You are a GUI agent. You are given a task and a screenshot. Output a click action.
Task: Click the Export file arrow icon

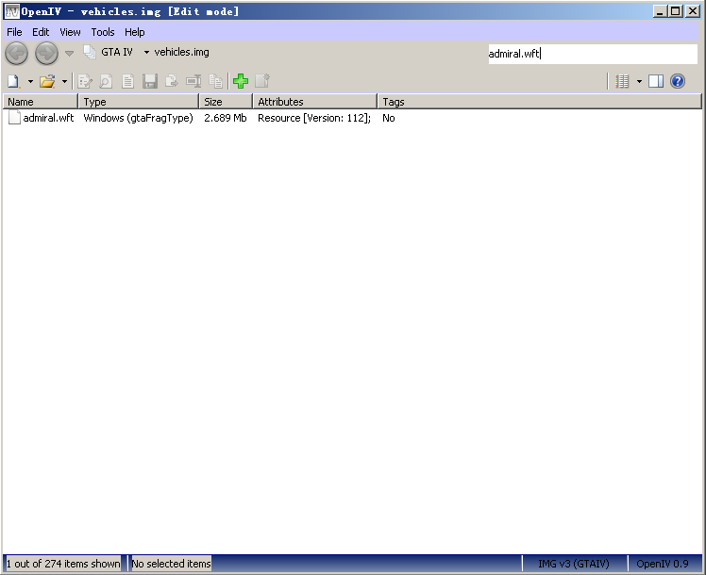point(172,81)
